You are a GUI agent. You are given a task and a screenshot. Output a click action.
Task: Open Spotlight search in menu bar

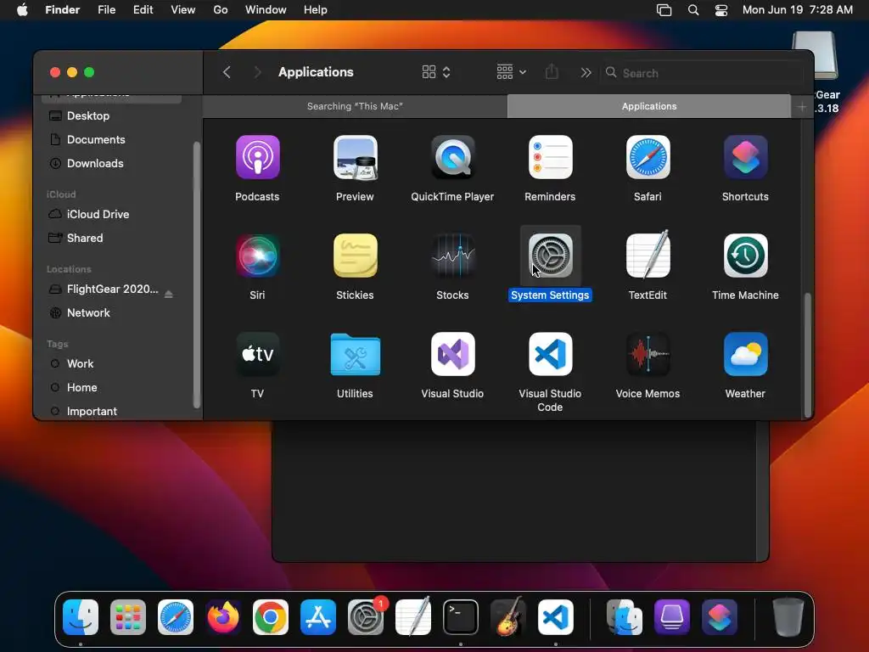pos(693,10)
